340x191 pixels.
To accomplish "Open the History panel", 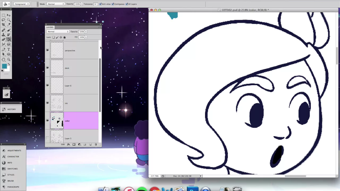I will (x=11, y=109).
